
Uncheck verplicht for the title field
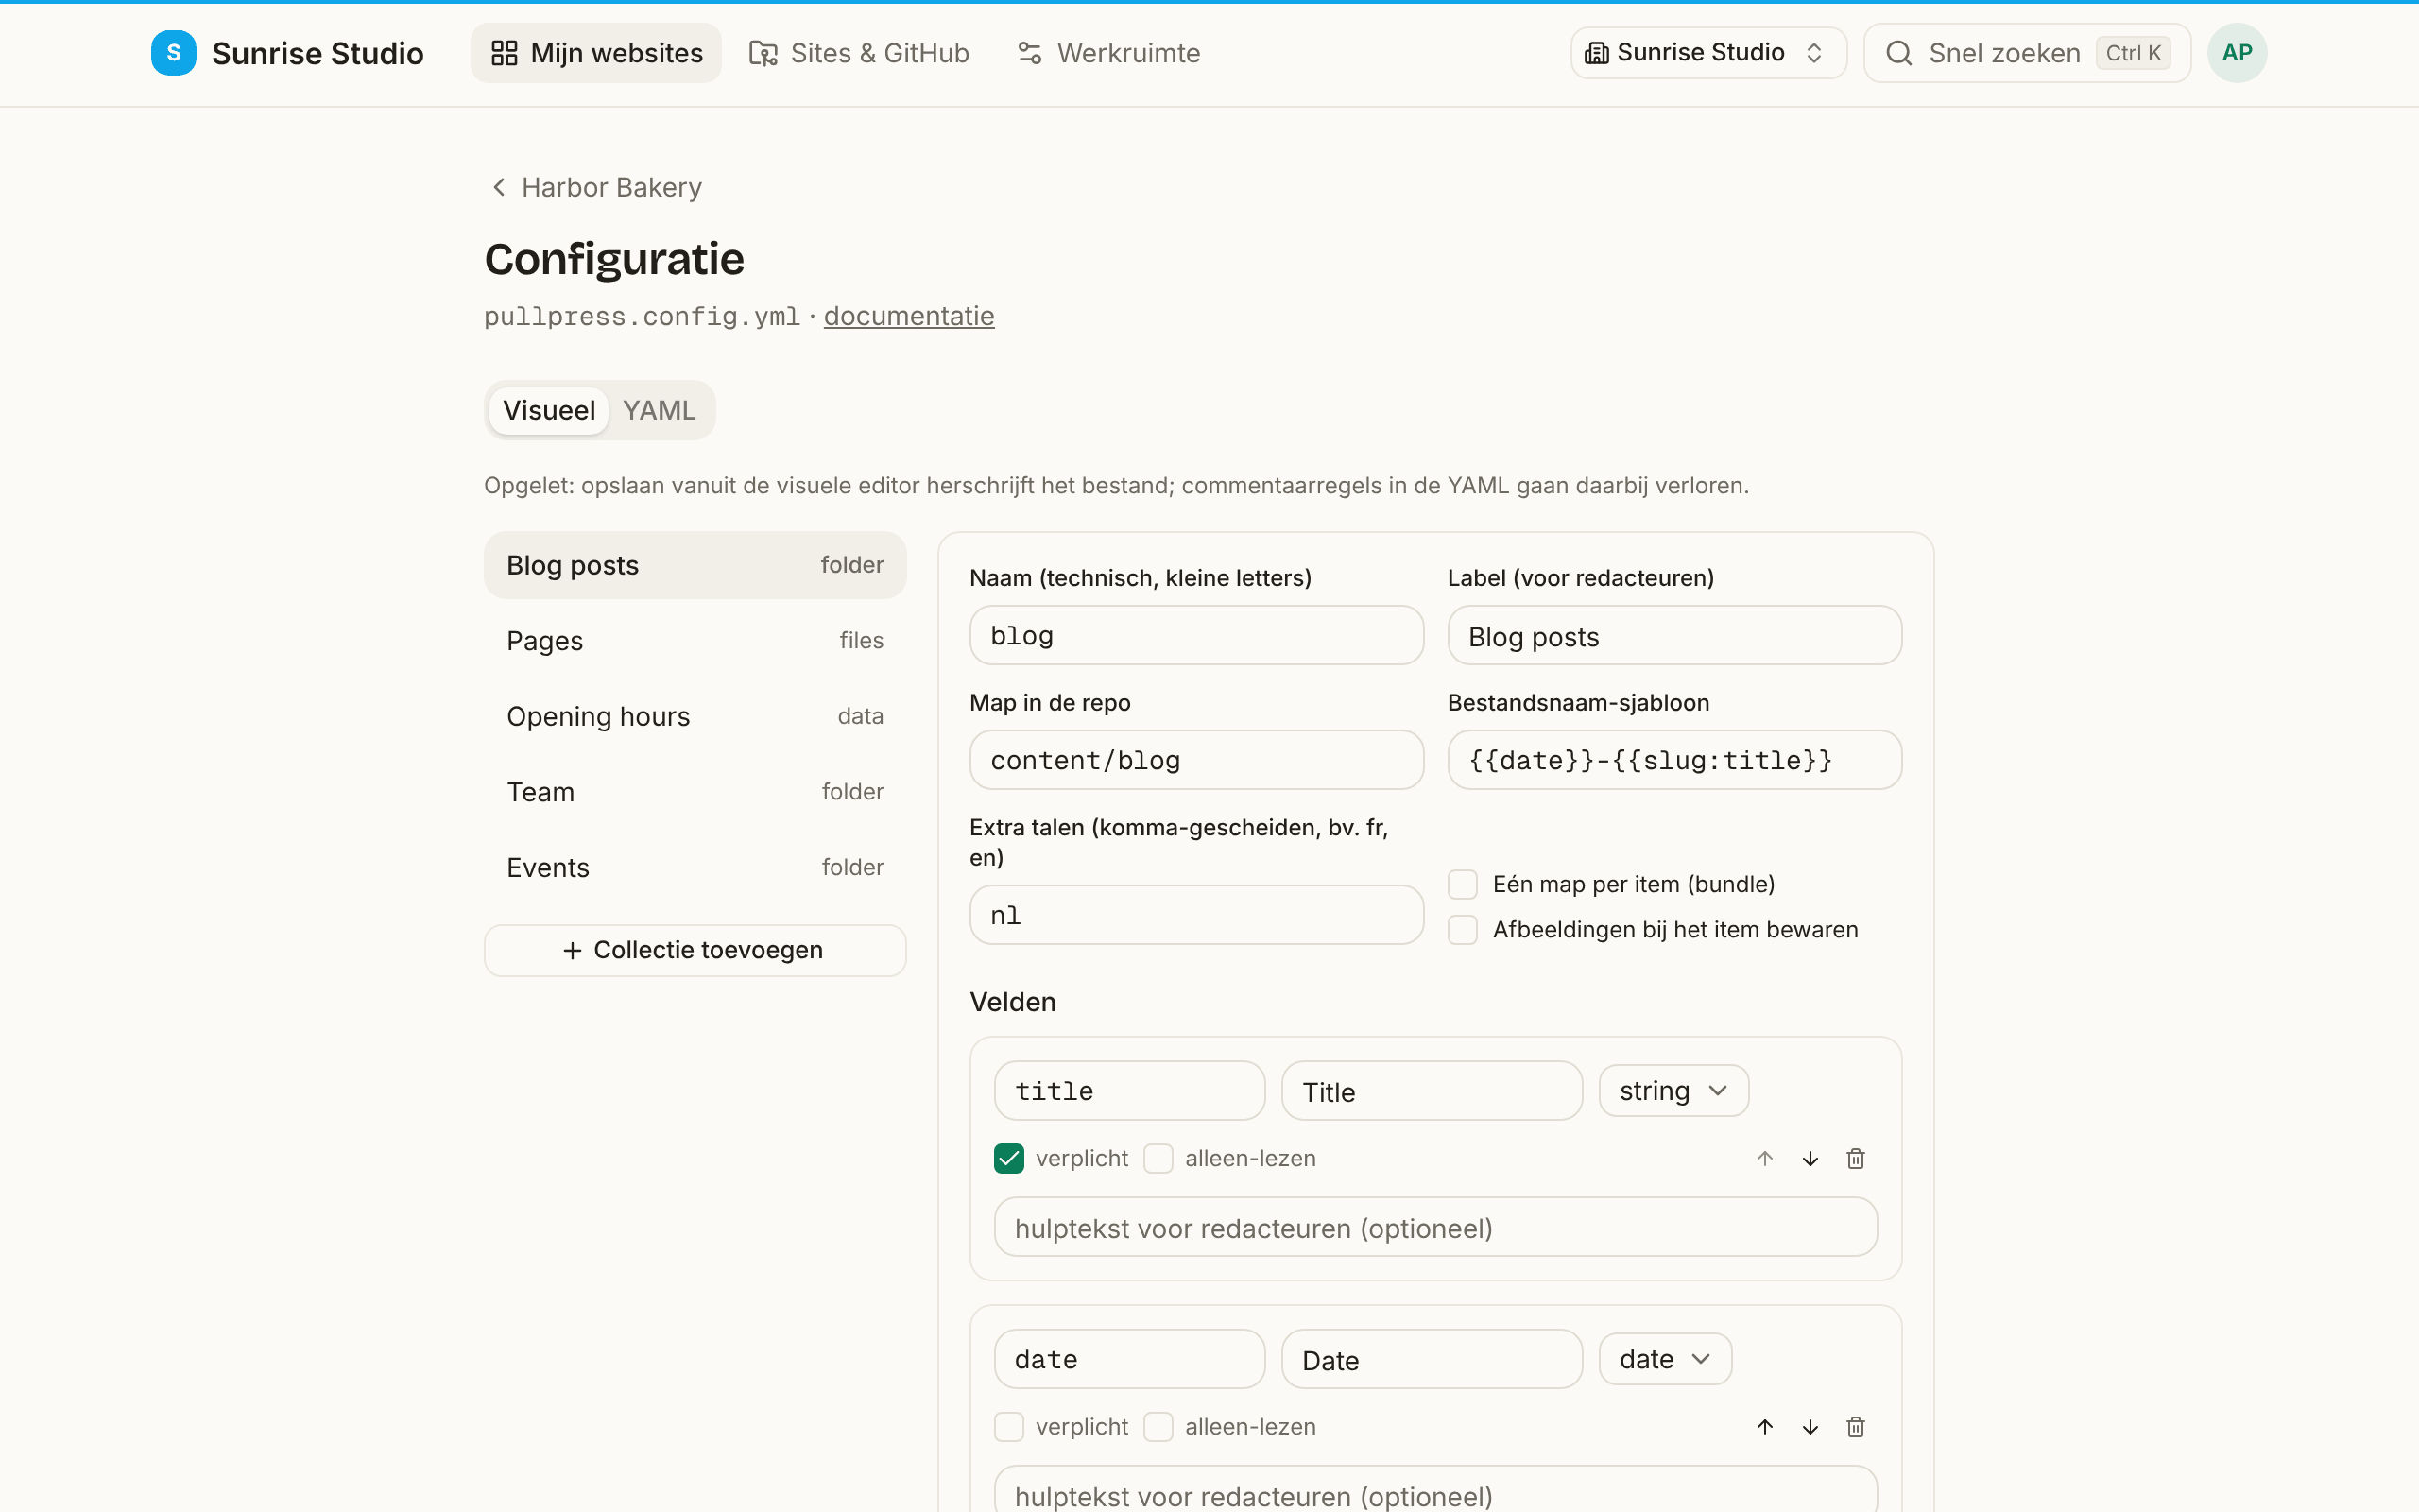[x=1008, y=1158]
